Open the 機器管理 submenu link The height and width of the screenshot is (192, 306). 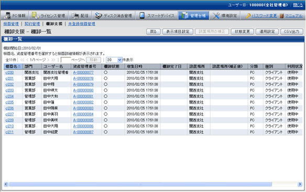point(11,24)
